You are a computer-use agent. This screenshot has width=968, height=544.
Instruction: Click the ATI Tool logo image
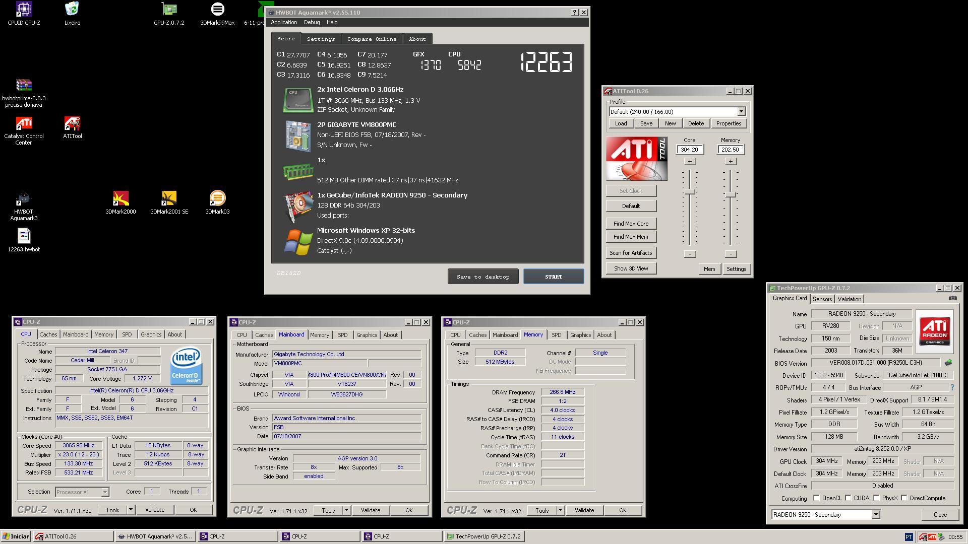click(x=636, y=159)
